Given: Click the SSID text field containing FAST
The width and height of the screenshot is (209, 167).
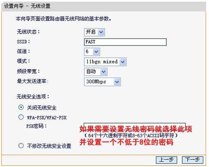Looking at the screenshot, I should pos(125,42).
